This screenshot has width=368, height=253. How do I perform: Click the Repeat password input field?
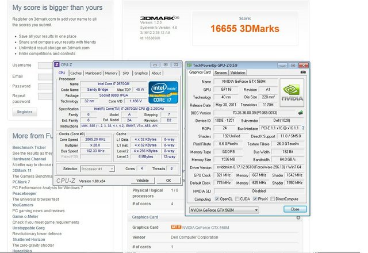(x=45, y=96)
